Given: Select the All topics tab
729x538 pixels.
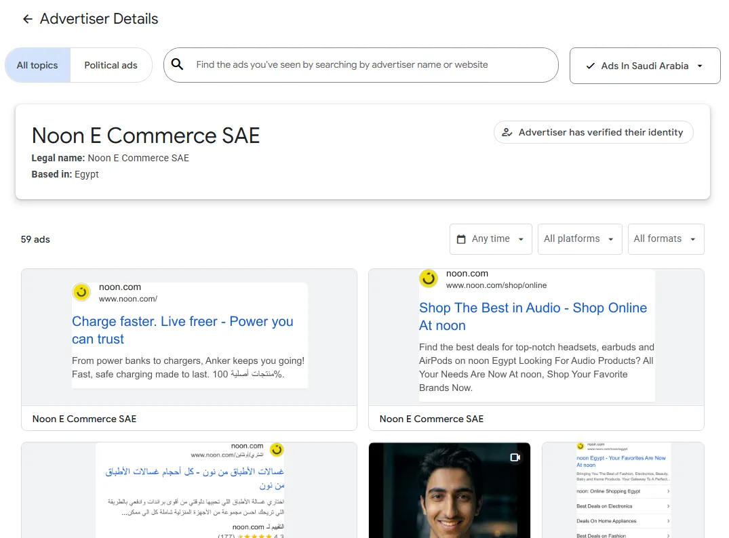Looking at the screenshot, I should point(37,65).
